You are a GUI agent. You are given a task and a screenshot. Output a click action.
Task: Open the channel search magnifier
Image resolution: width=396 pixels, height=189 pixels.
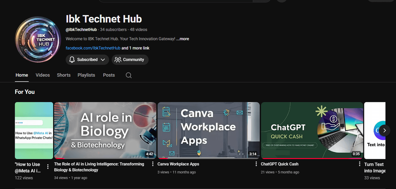(129, 75)
